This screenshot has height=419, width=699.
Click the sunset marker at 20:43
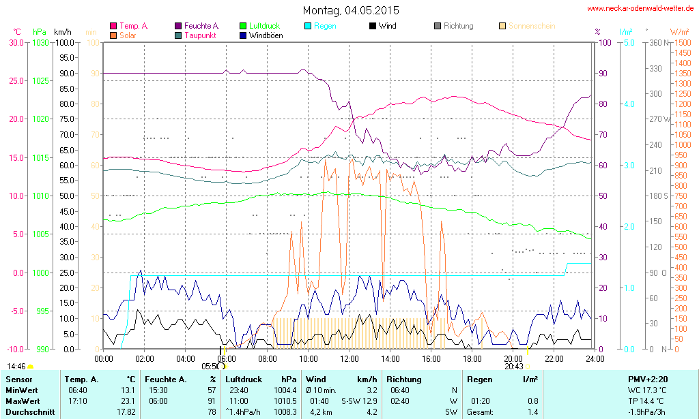(527, 366)
